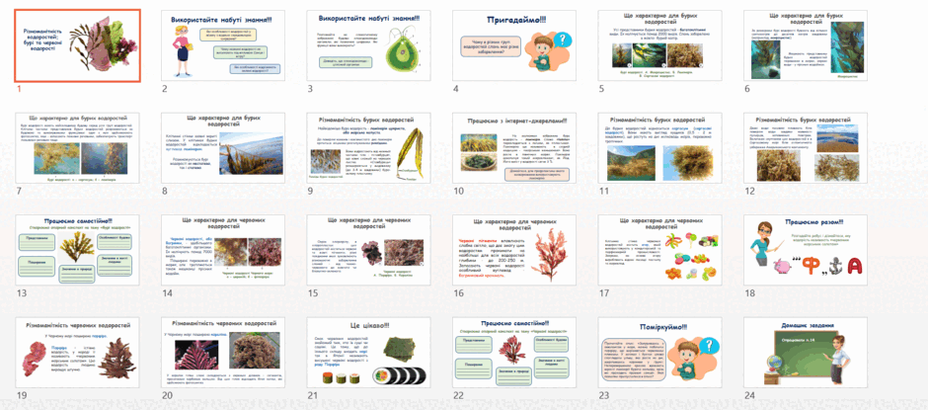Open slide 18 rebus puzzle thumbnail
This screenshot has height=410, width=928.
(x=806, y=250)
